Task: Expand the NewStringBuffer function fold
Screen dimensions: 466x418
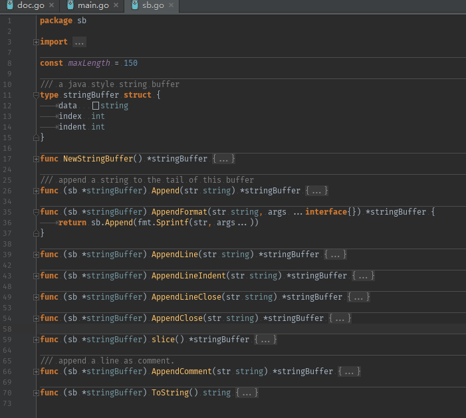Action: point(36,159)
